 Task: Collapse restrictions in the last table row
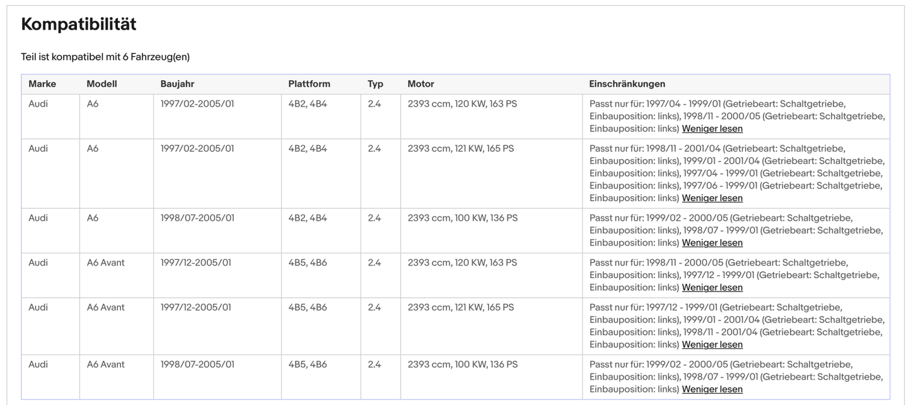[x=712, y=389]
